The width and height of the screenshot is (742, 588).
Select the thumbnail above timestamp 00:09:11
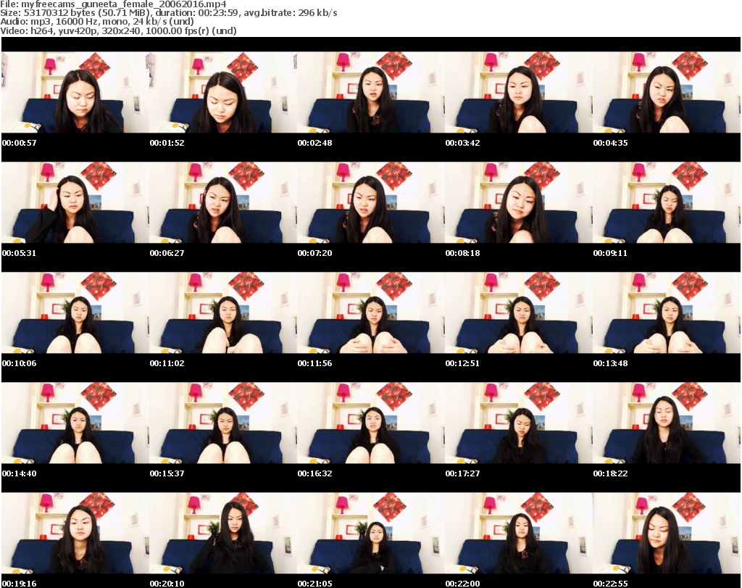coord(667,202)
